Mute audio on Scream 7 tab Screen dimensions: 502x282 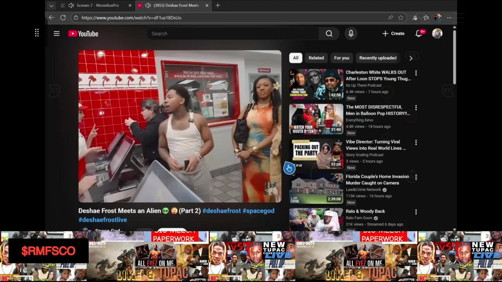point(71,5)
